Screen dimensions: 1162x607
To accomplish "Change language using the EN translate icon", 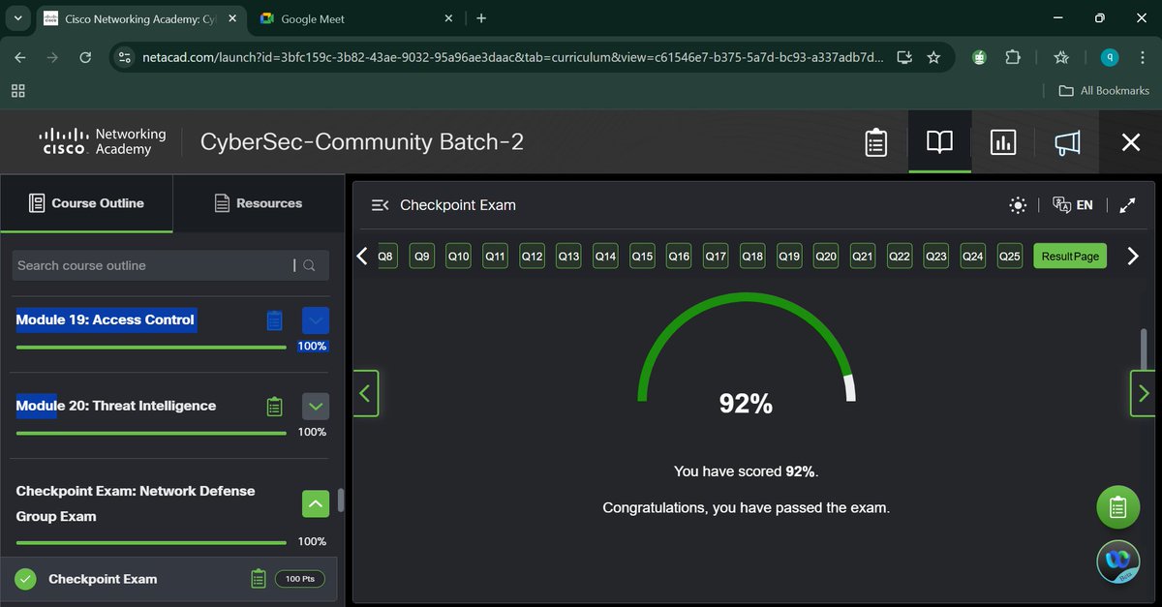I will pyautogui.click(x=1073, y=204).
